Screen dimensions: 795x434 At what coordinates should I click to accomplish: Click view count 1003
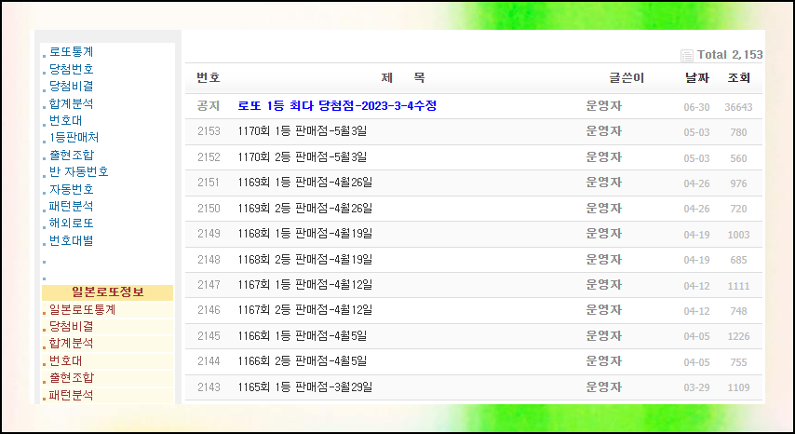tap(738, 235)
